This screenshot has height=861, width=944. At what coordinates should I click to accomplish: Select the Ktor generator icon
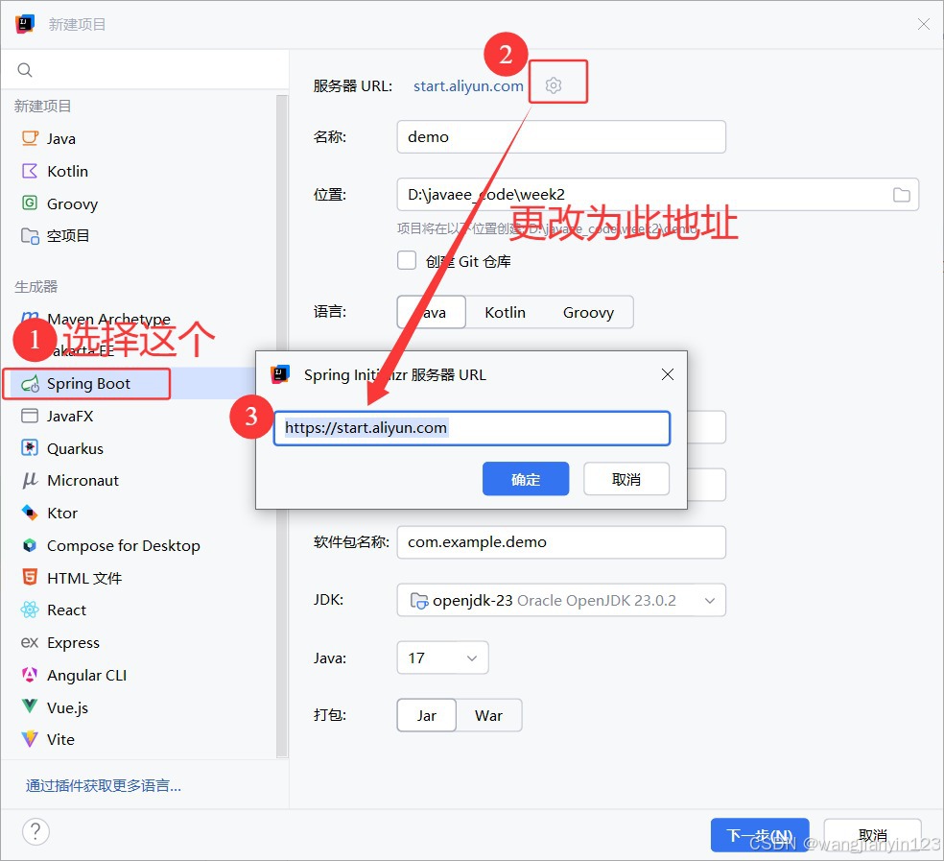30,513
